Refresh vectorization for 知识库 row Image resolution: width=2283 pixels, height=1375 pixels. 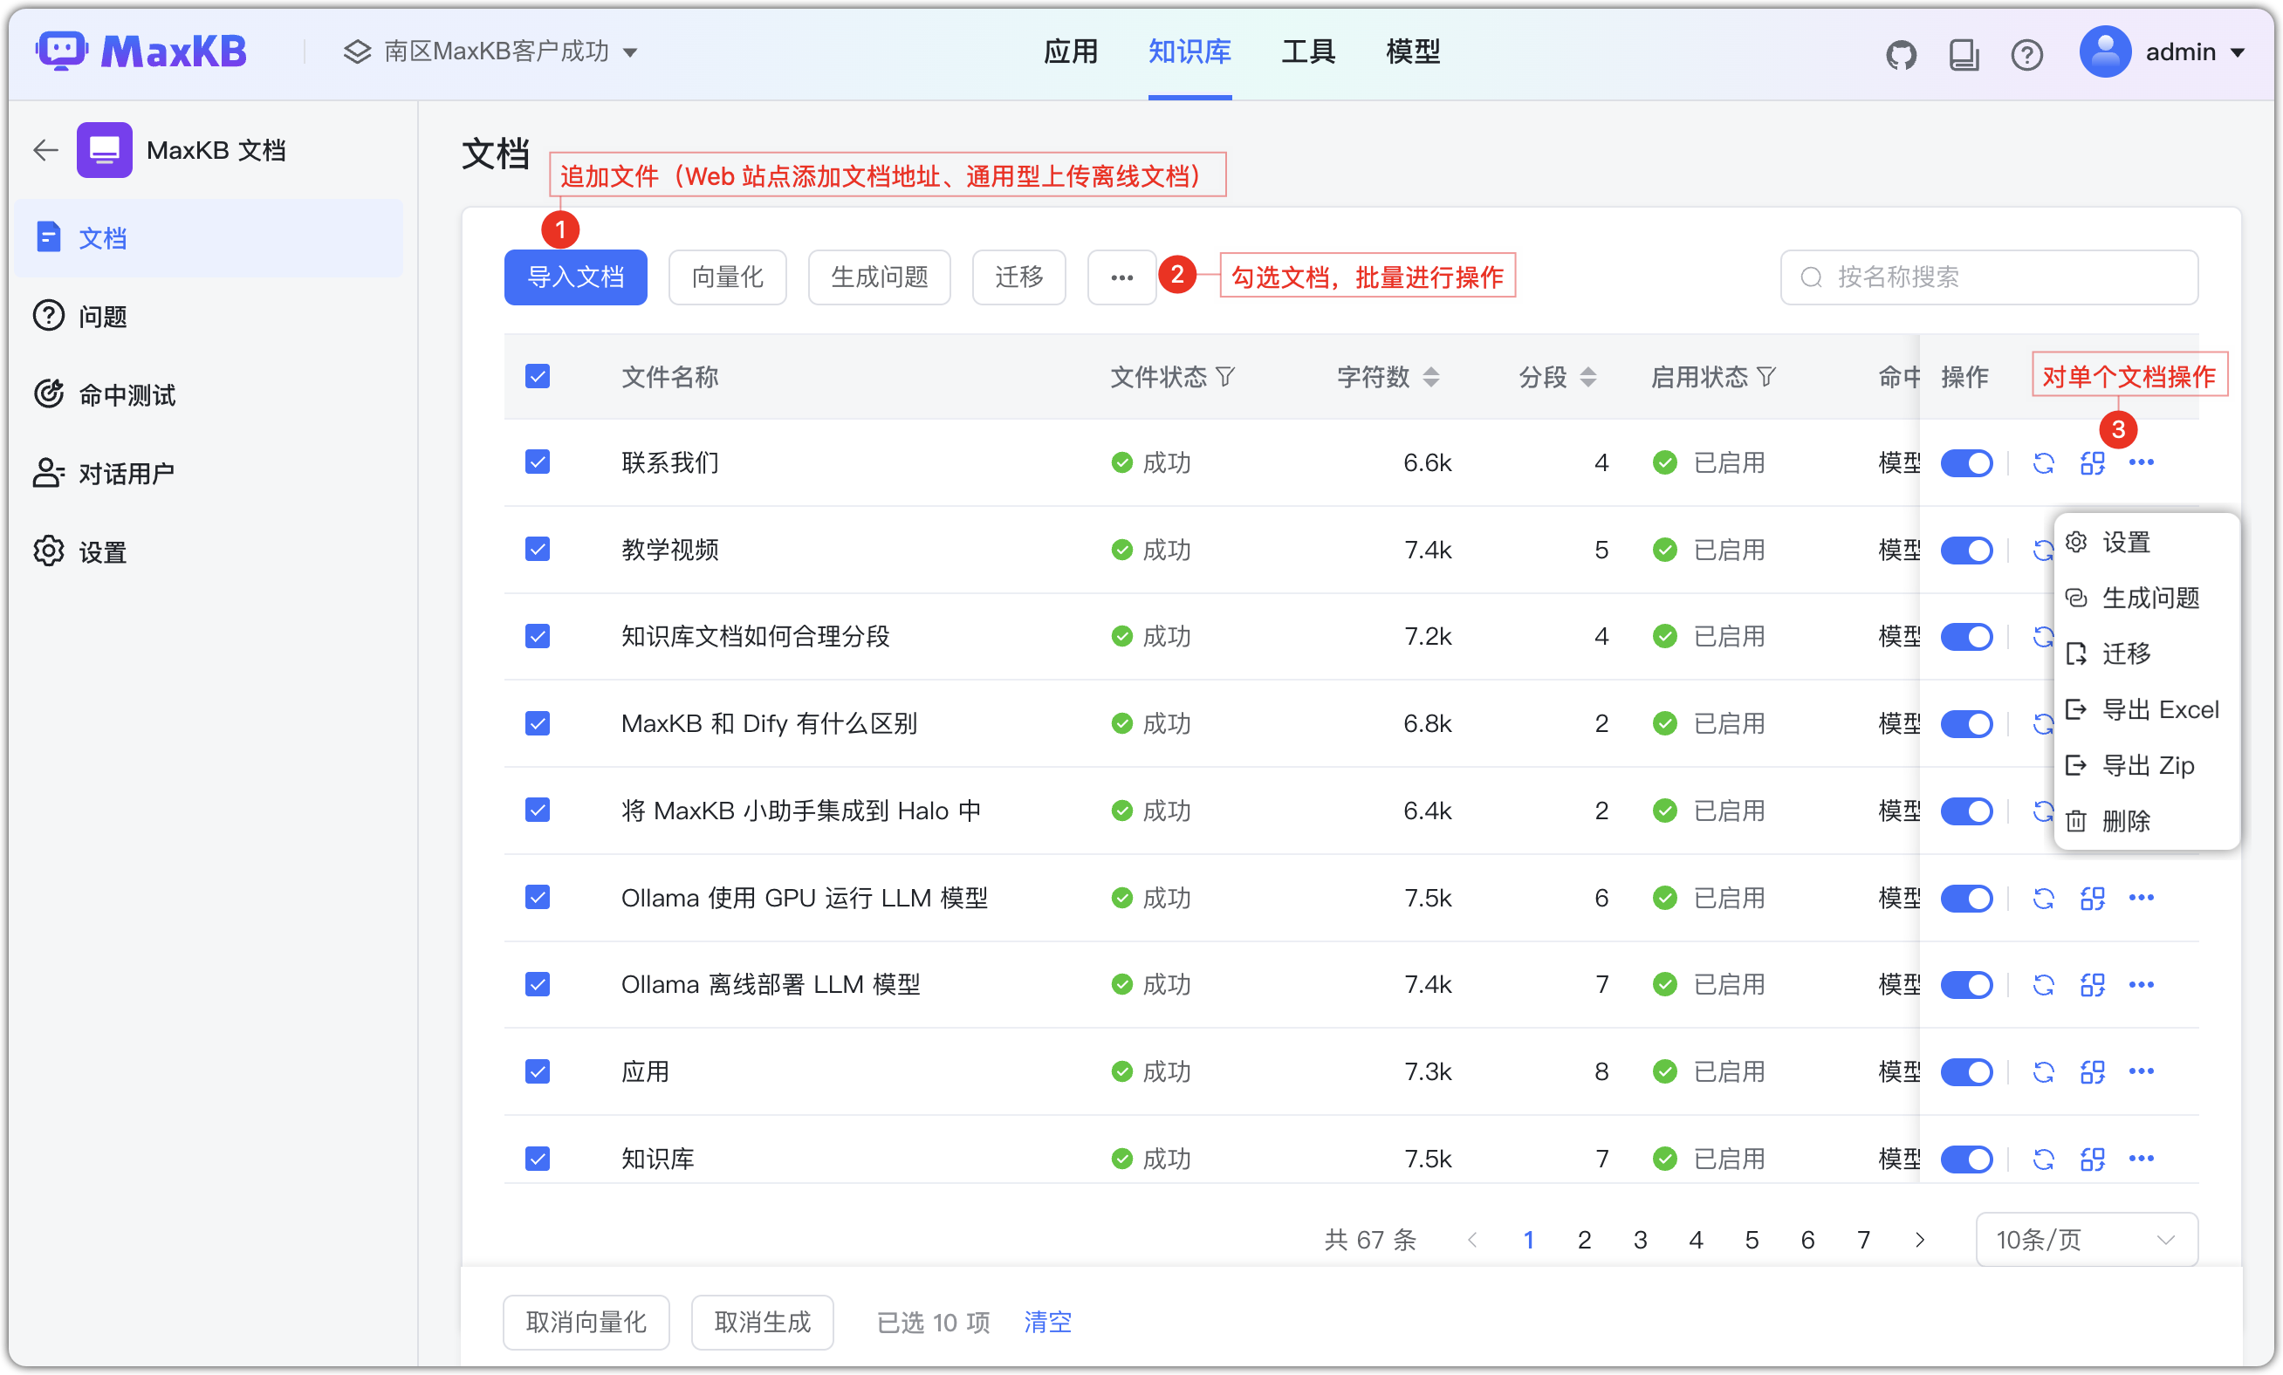pyautogui.click(x=2044, y=1158)
